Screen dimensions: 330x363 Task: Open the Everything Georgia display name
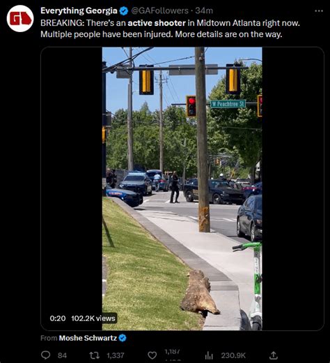(79, 10)
